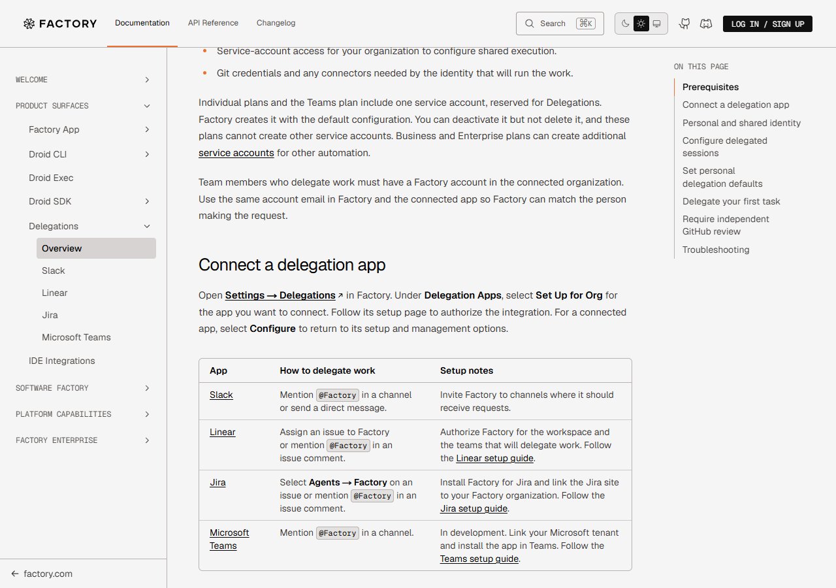This screenshot has width=836, height=588.
Task: Expand the Factory Enterprise section
Action: 83,440
